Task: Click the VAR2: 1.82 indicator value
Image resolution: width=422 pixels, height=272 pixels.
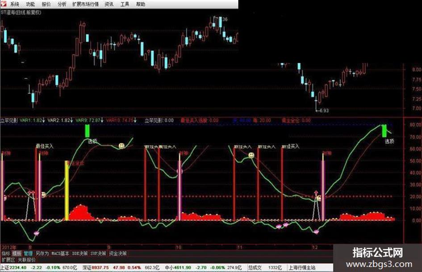Action: (x=60, y=121)
